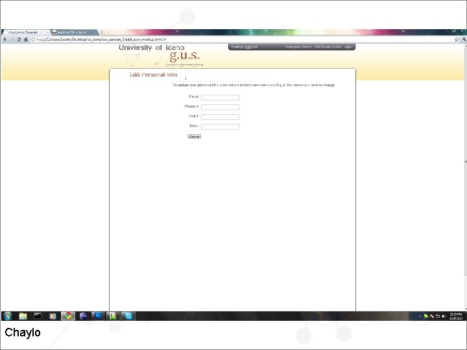This screenshot has width=467, height=350.
Task: Click the Forums navigation link
Action: (x=307, y=47)
